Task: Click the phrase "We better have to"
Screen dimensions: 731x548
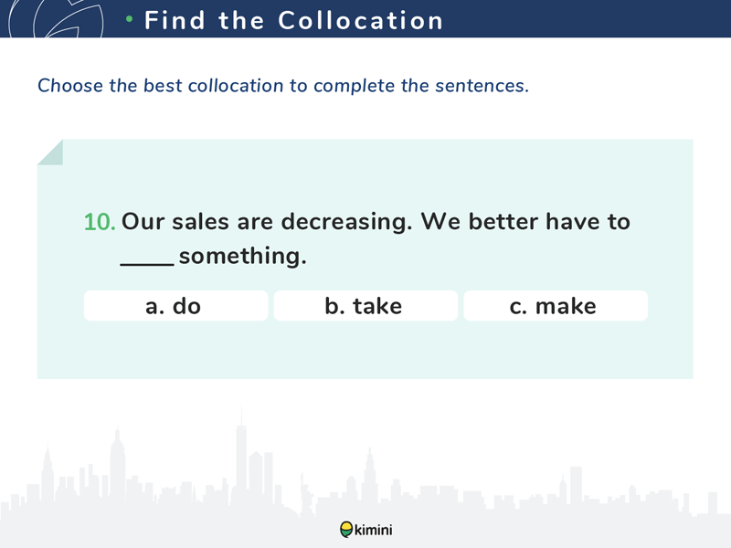Action: [525, 222]
